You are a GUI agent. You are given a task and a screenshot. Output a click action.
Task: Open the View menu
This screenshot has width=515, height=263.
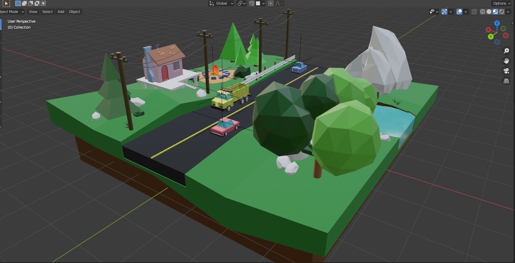pyautogui.click(x=33, y=12)
